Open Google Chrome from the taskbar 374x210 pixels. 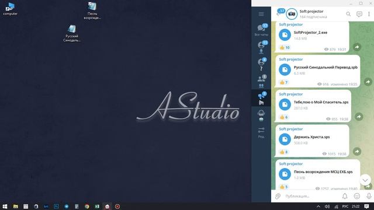pyautogui.click(x=87, y=206)
